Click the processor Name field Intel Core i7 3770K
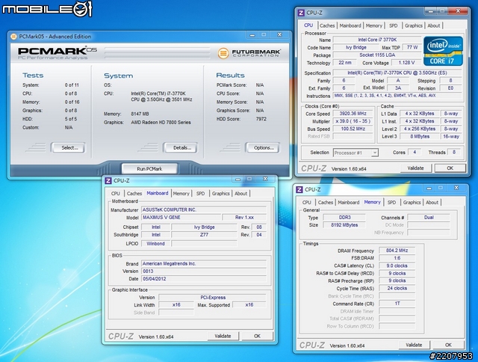 (377, 40)
